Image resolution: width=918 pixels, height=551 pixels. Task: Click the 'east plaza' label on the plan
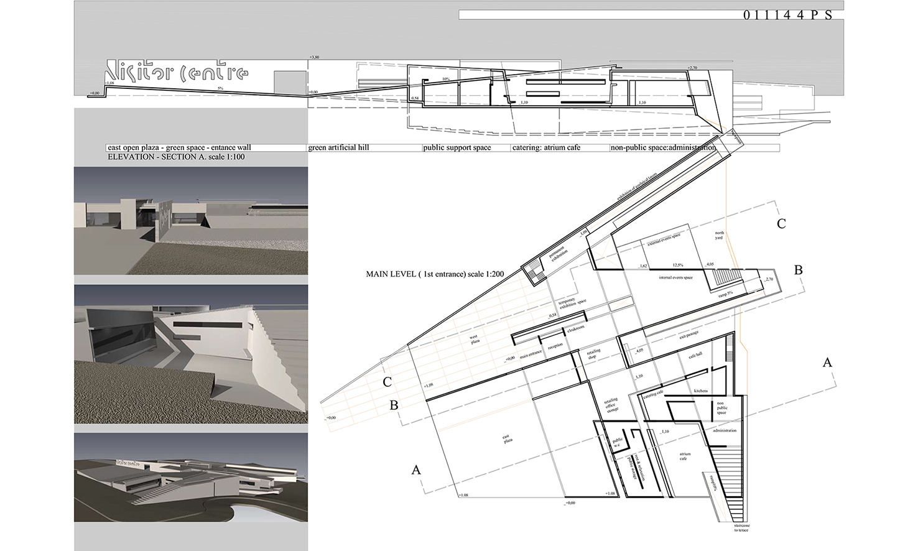508,439
